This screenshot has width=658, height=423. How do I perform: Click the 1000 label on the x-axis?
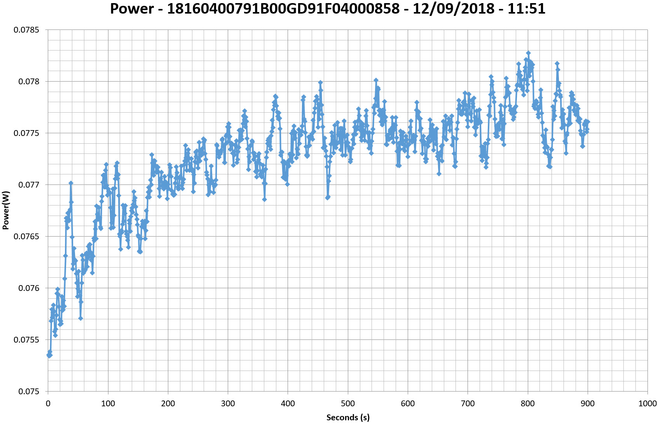pos(647,404)
